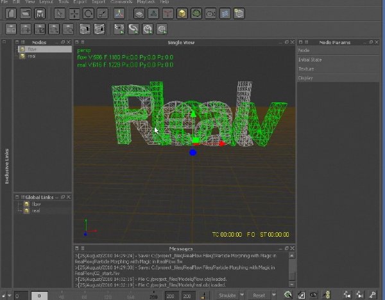This screenshot has width=385, height=300.
Task: Expand the Texture section
Action: [x=338, y=69]
